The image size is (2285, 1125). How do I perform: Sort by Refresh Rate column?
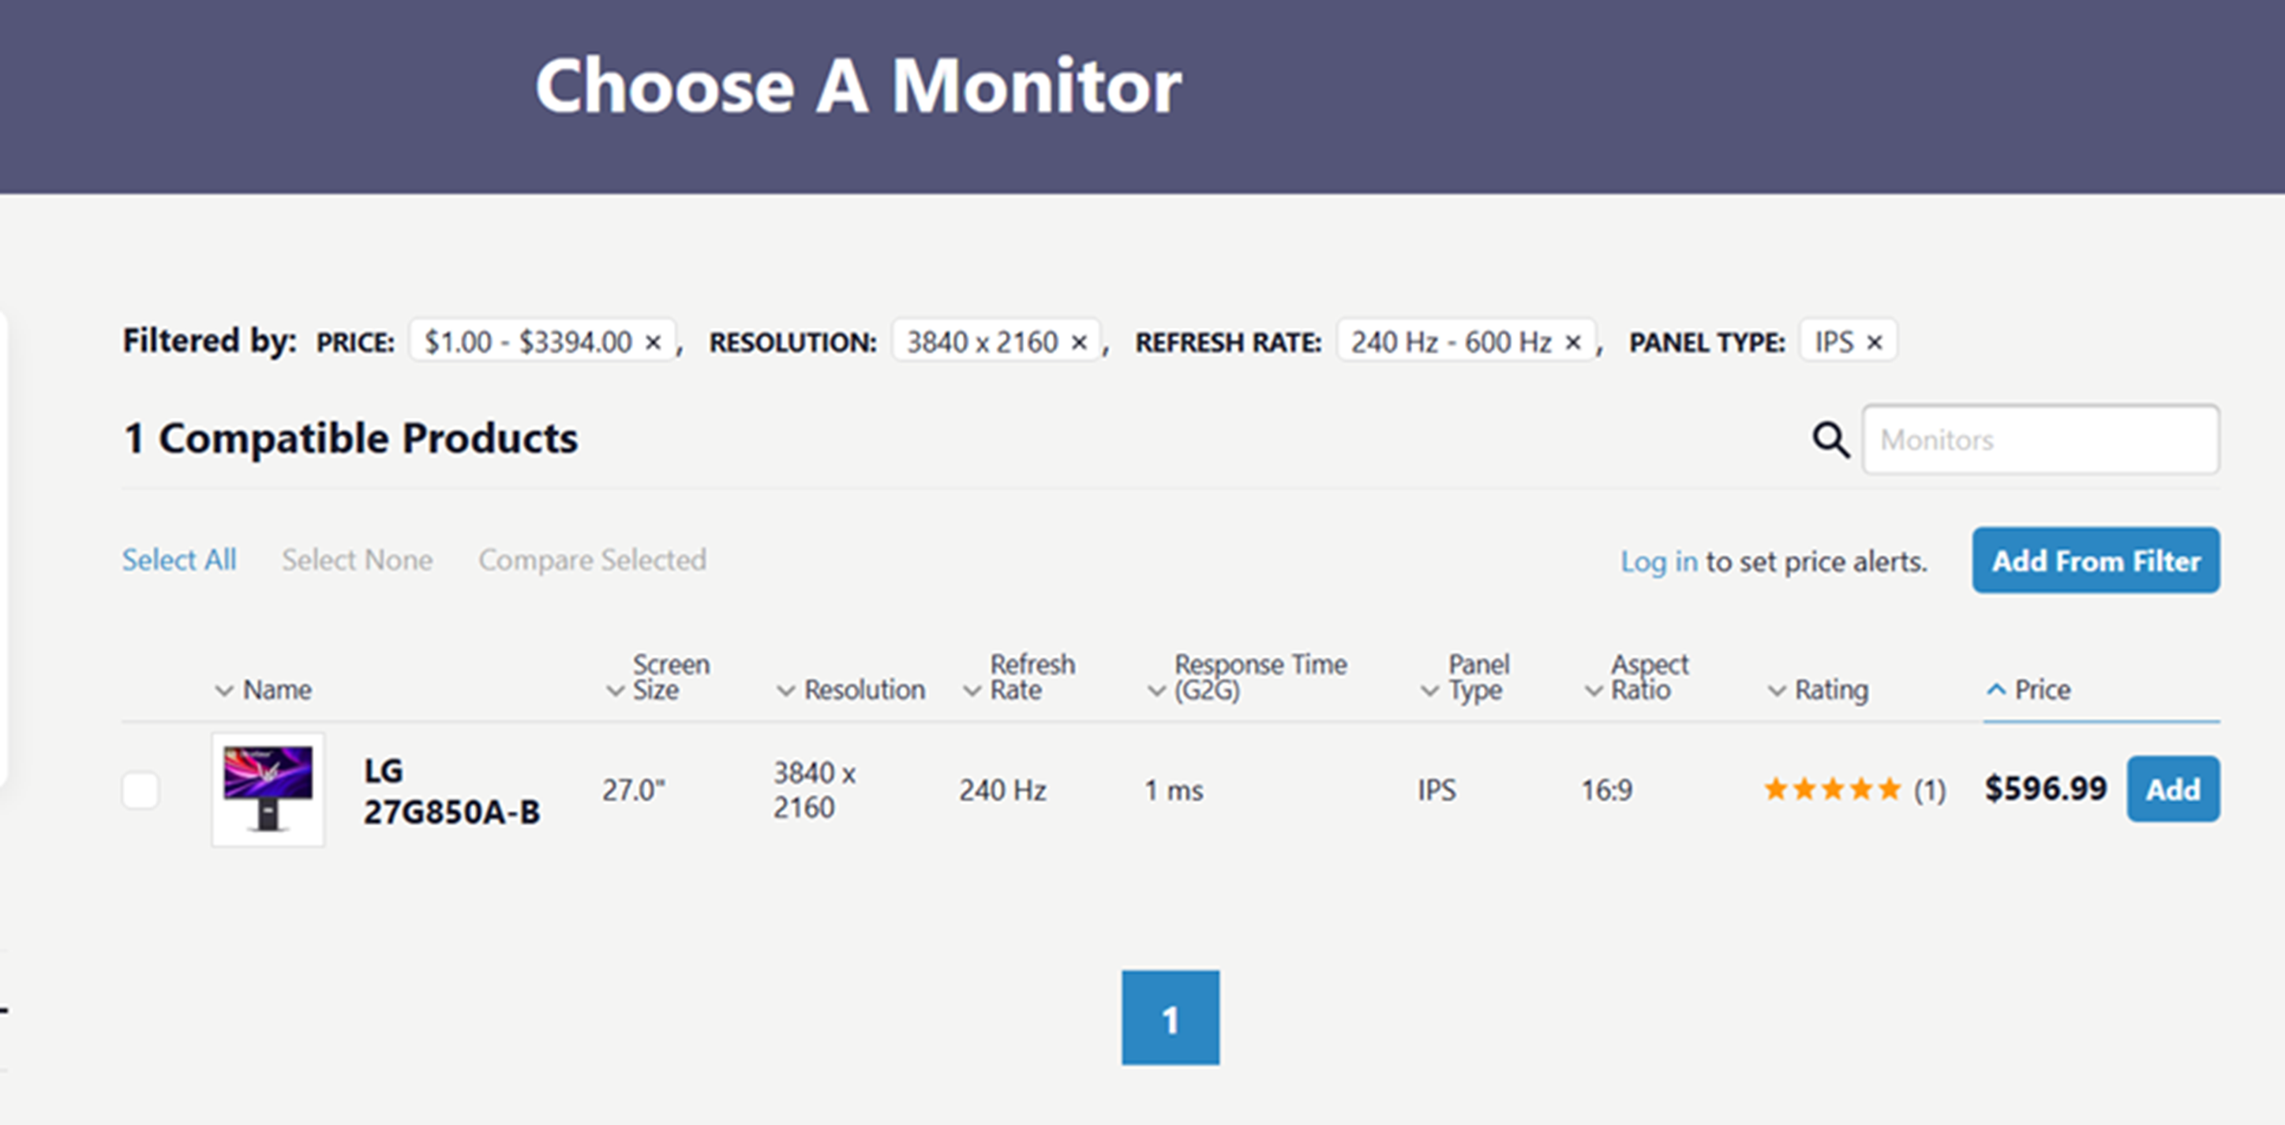1031,677
